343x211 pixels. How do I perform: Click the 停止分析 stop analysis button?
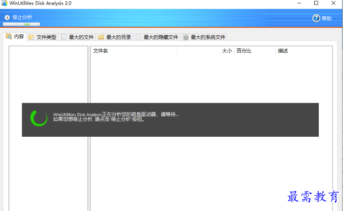pyautogui.click(x=19, y=17)
